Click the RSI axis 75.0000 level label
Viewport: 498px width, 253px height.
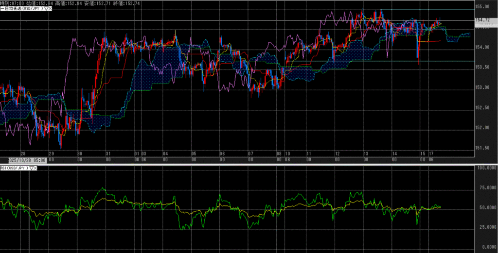pyautogui.click(x=484, y=187)
